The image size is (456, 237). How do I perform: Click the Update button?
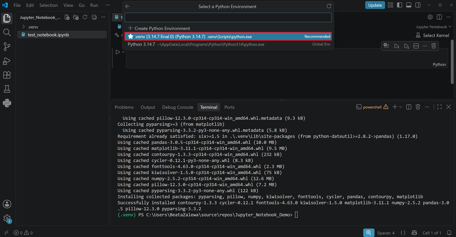375,5
